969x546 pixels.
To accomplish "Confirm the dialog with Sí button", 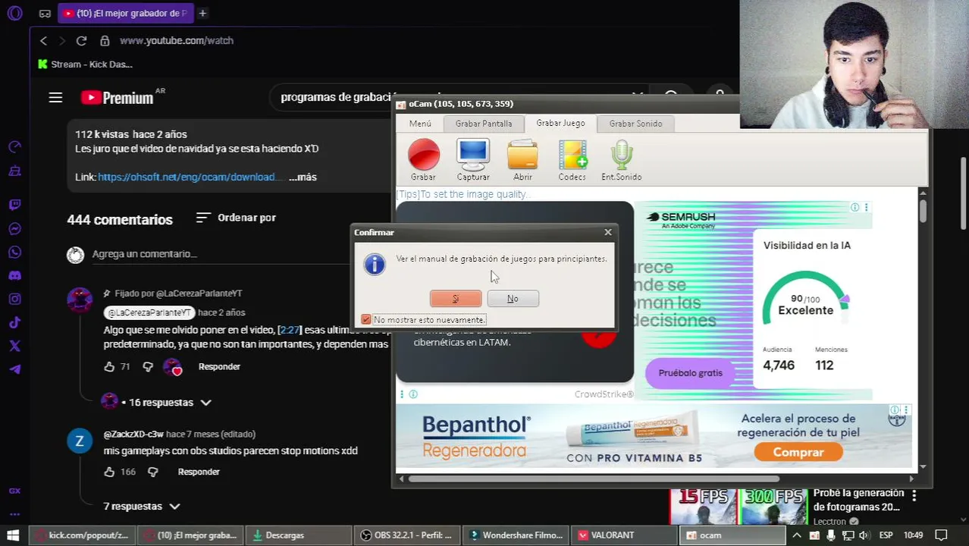I will (x=456, y=299).
